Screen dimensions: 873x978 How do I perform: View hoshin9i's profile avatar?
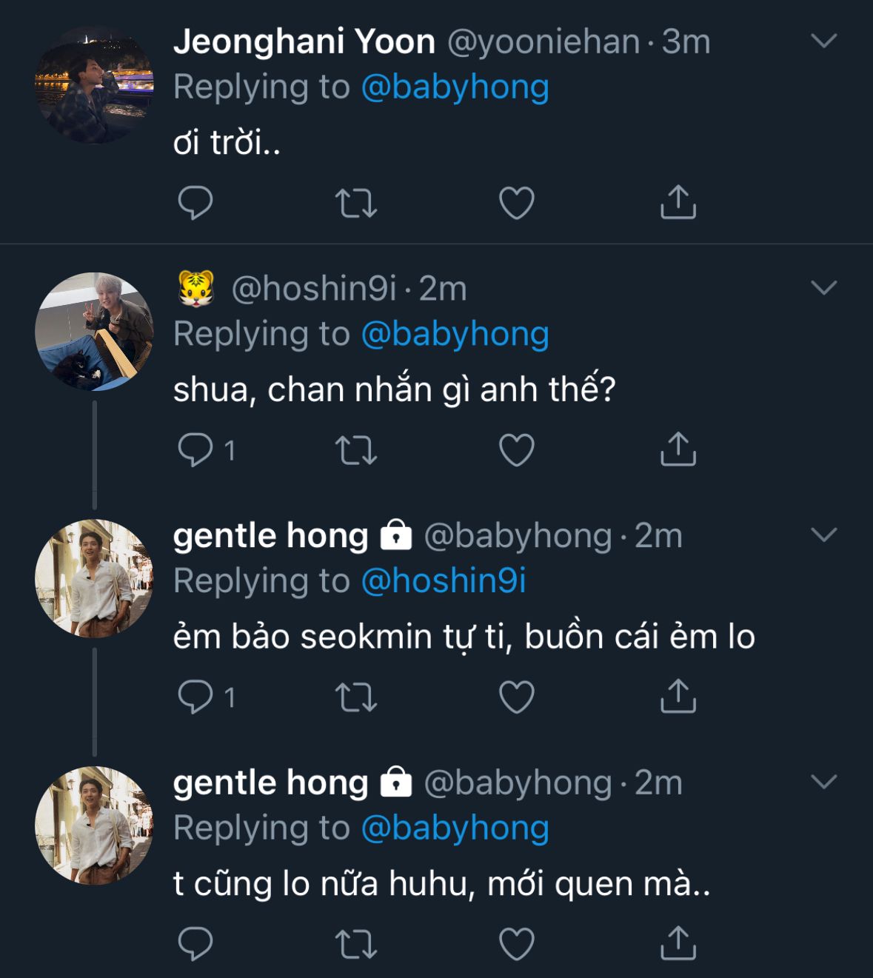click(94, 331)
